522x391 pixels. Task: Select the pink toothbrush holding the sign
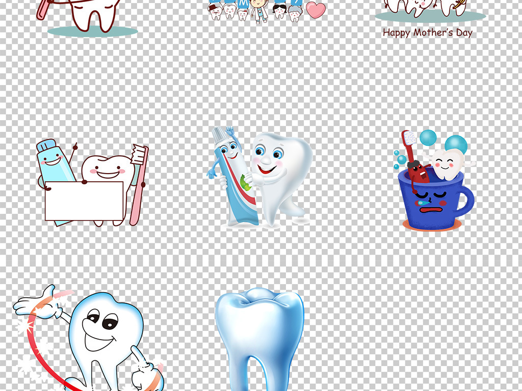click(x=138, y=183)
